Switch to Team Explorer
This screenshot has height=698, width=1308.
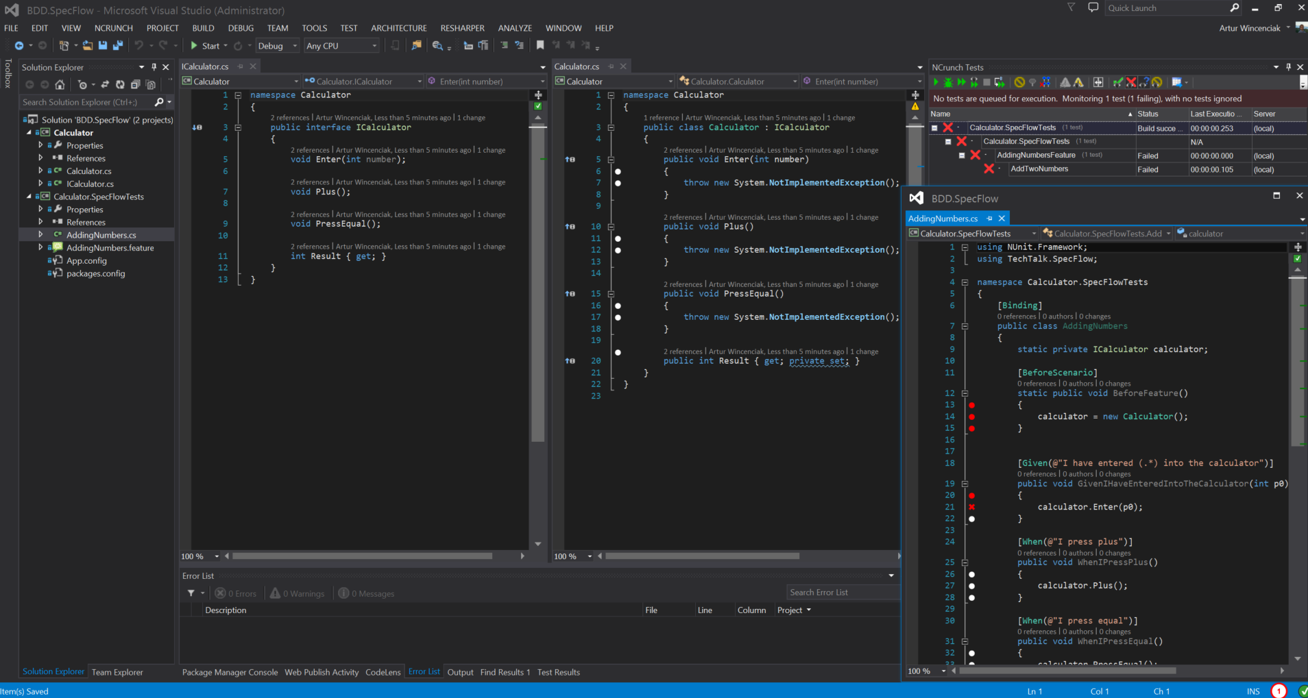117,672
